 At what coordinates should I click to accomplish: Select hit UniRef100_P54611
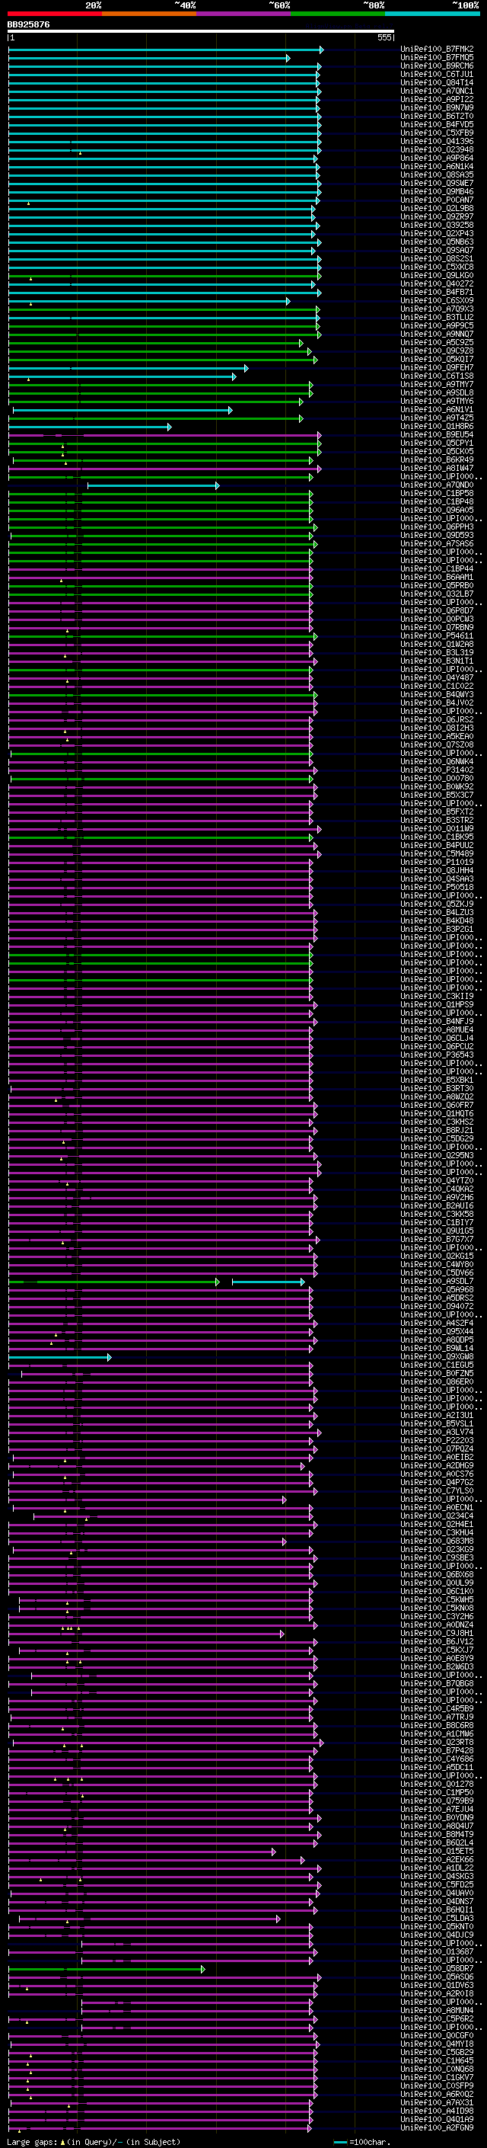[x=437, y=636]
